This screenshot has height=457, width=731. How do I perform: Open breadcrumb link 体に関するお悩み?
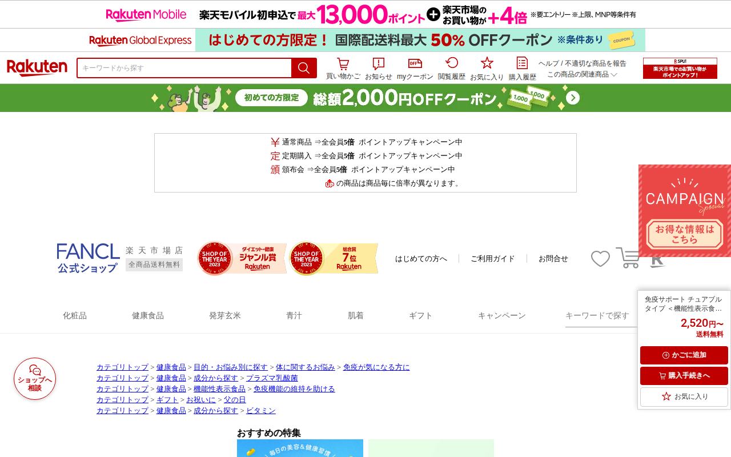[306, 367]
